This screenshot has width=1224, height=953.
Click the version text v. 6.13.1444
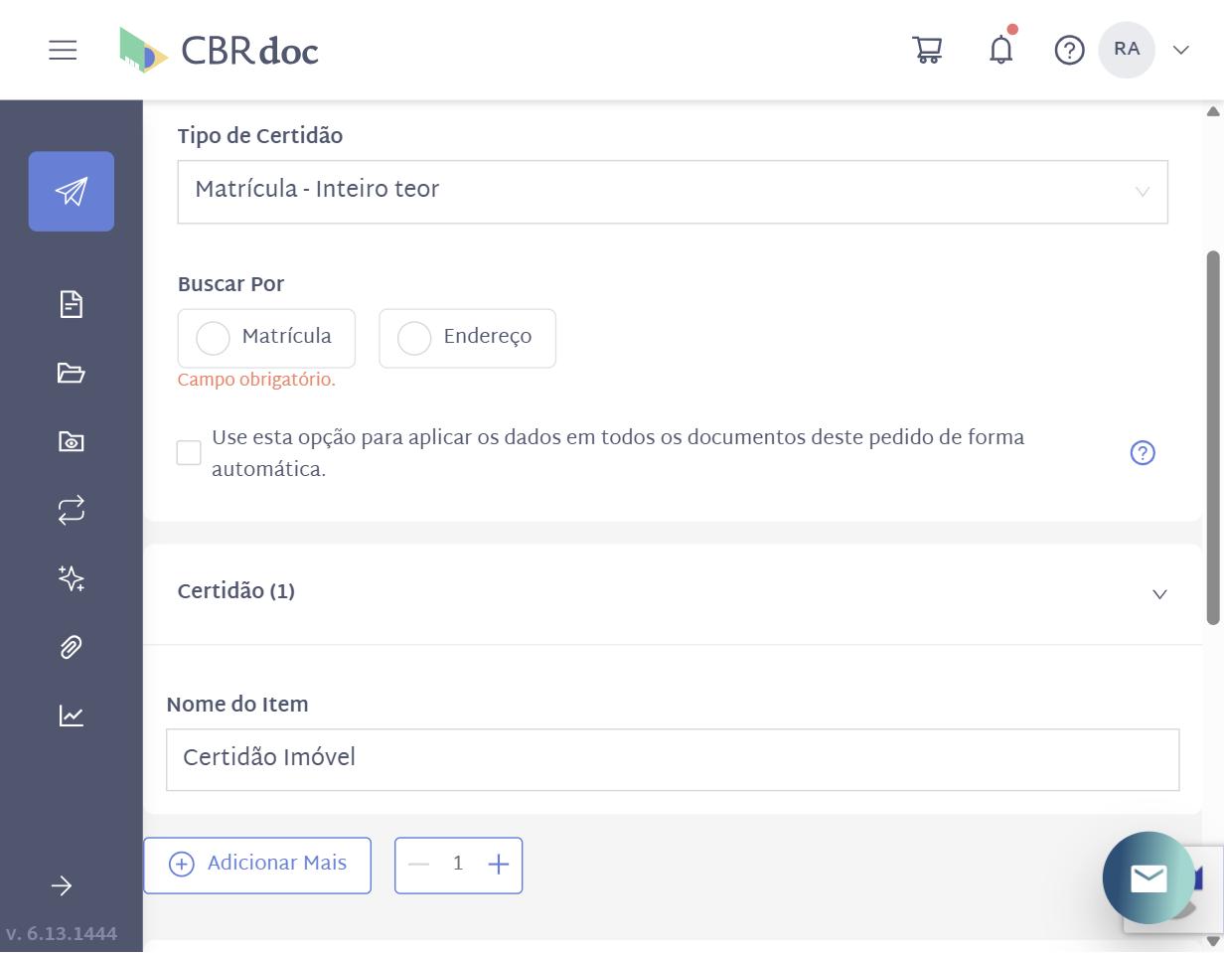(x=62, y=934)
